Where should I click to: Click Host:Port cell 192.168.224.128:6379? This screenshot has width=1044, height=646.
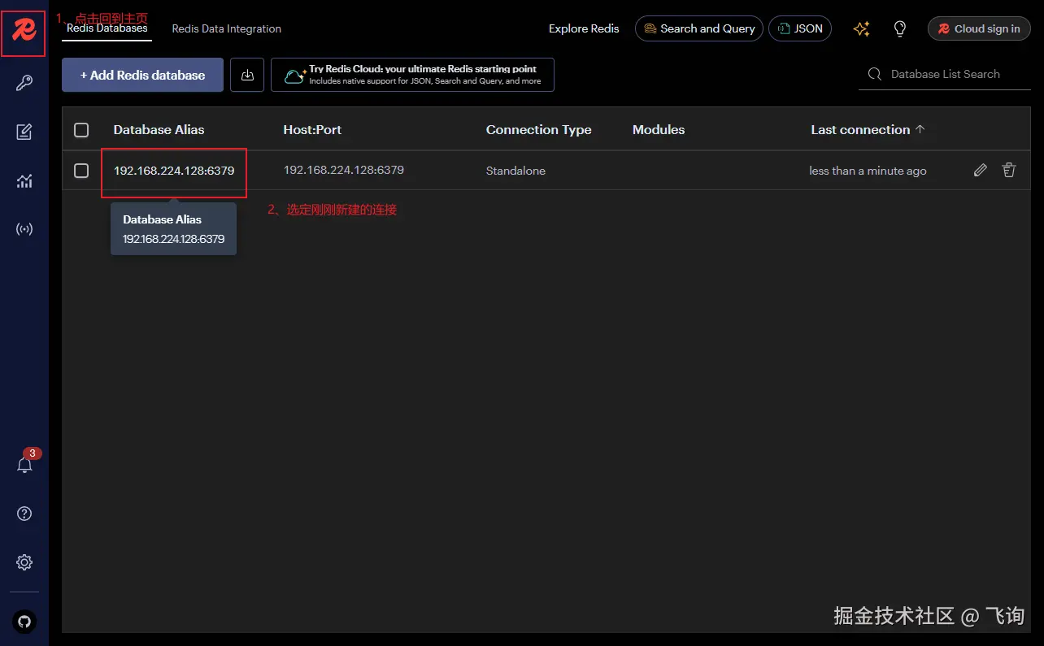(344, 170)
